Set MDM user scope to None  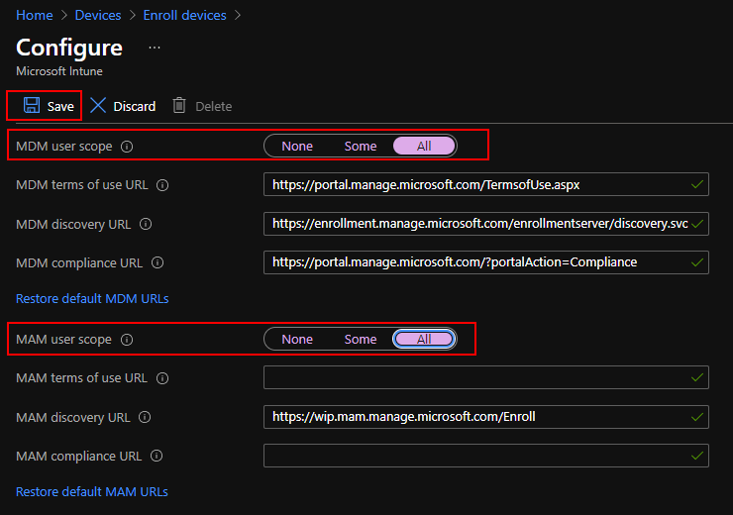point(297,147)
